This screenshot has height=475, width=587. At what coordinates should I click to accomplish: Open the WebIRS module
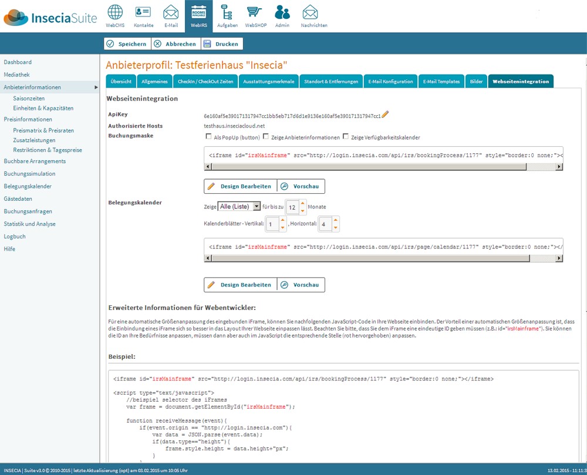tap(199, 16)
